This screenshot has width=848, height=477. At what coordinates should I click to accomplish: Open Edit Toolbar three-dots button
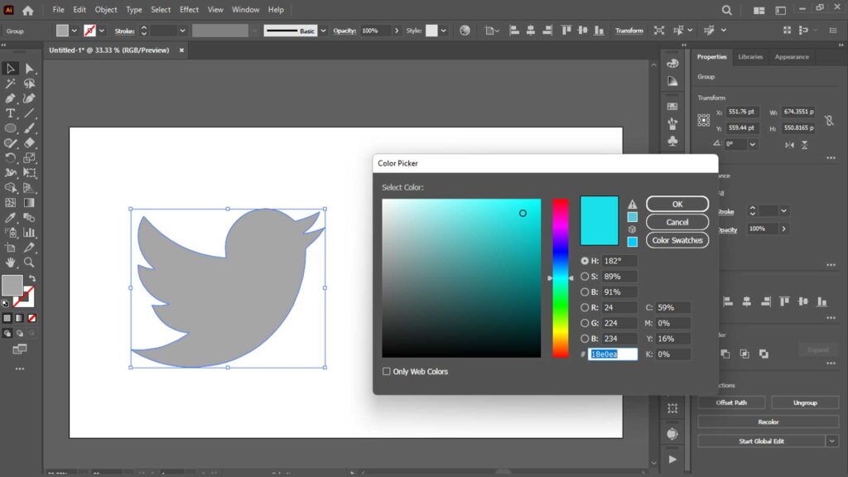click(20, 369)
